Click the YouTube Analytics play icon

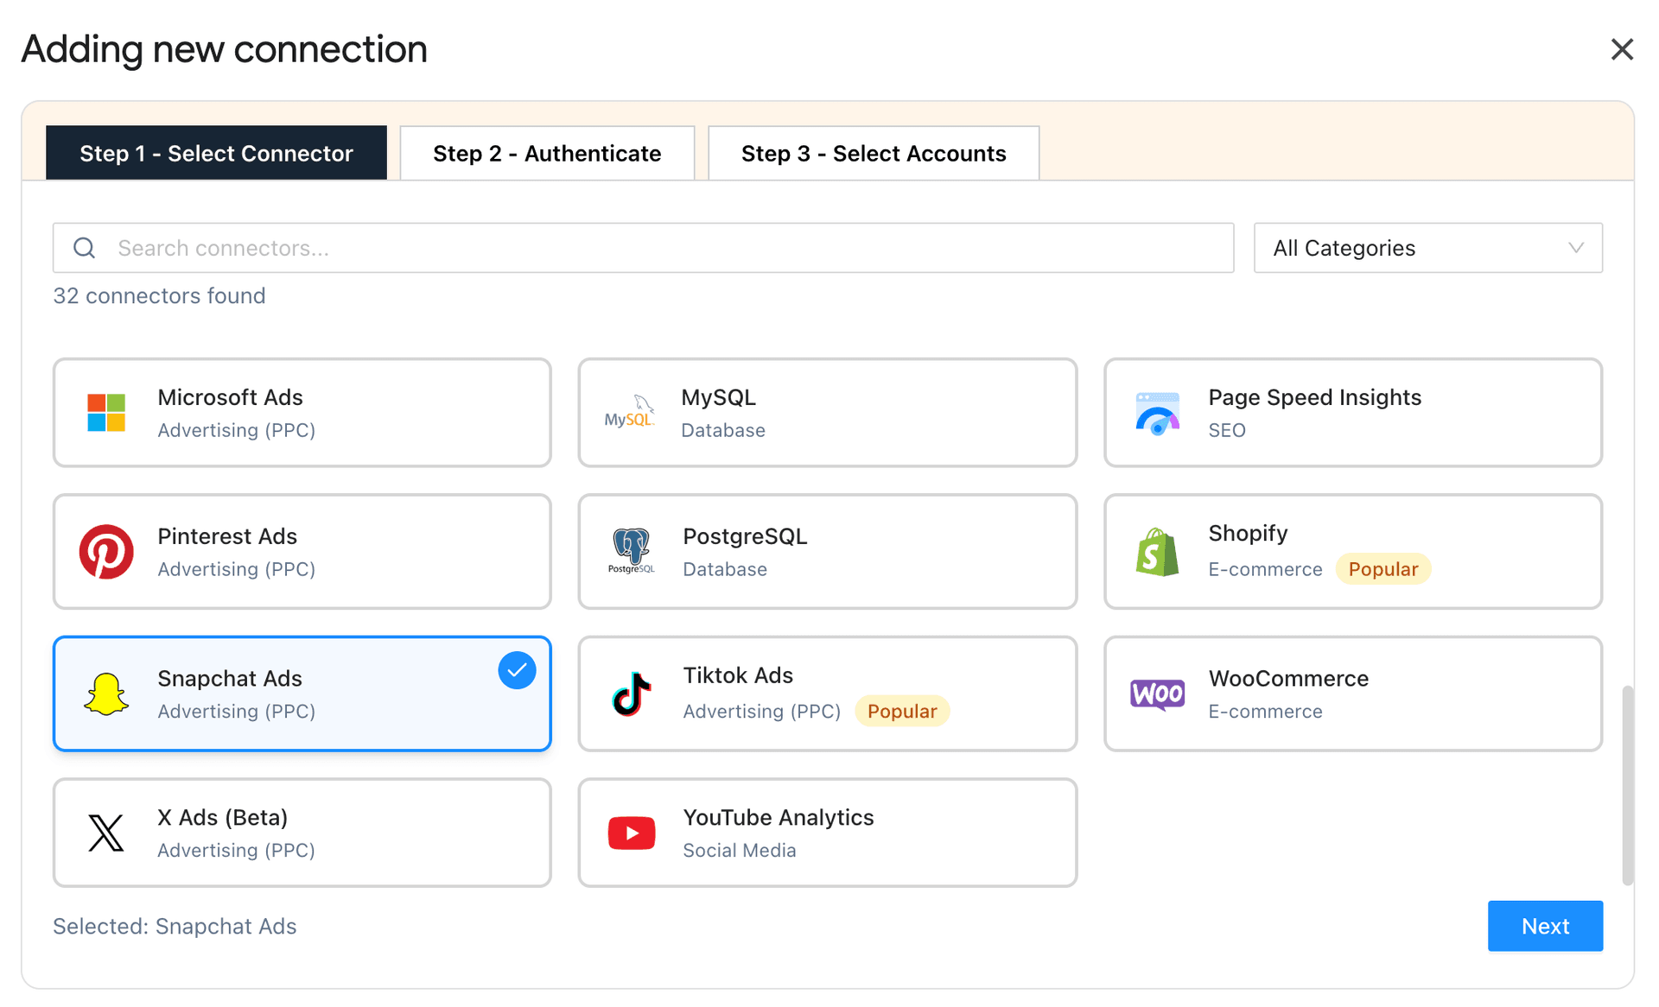point(631,833)
